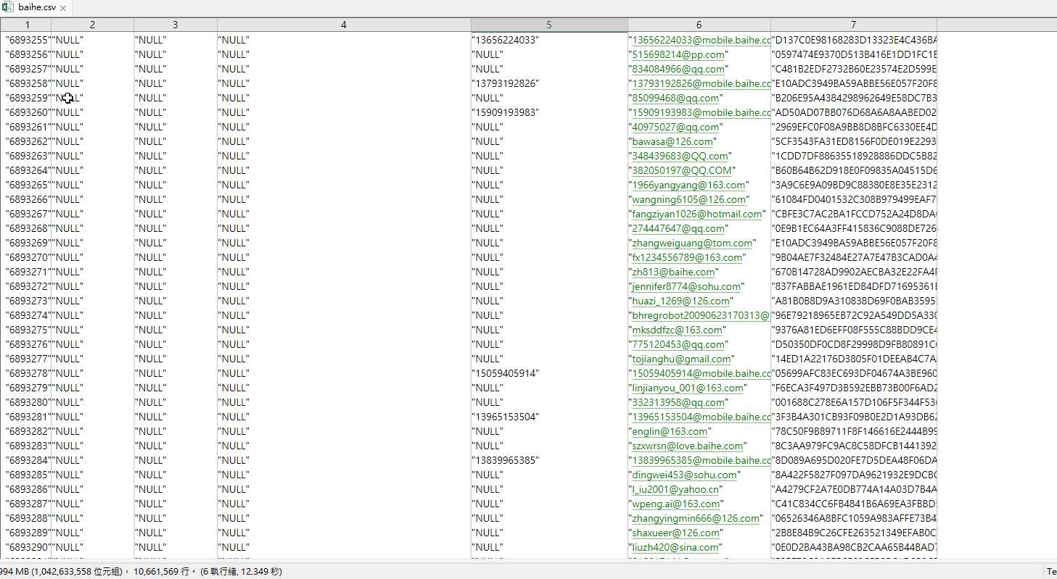Select column header 4
The height and width of the screenshot is (579, 1057).
click(343, 25)
